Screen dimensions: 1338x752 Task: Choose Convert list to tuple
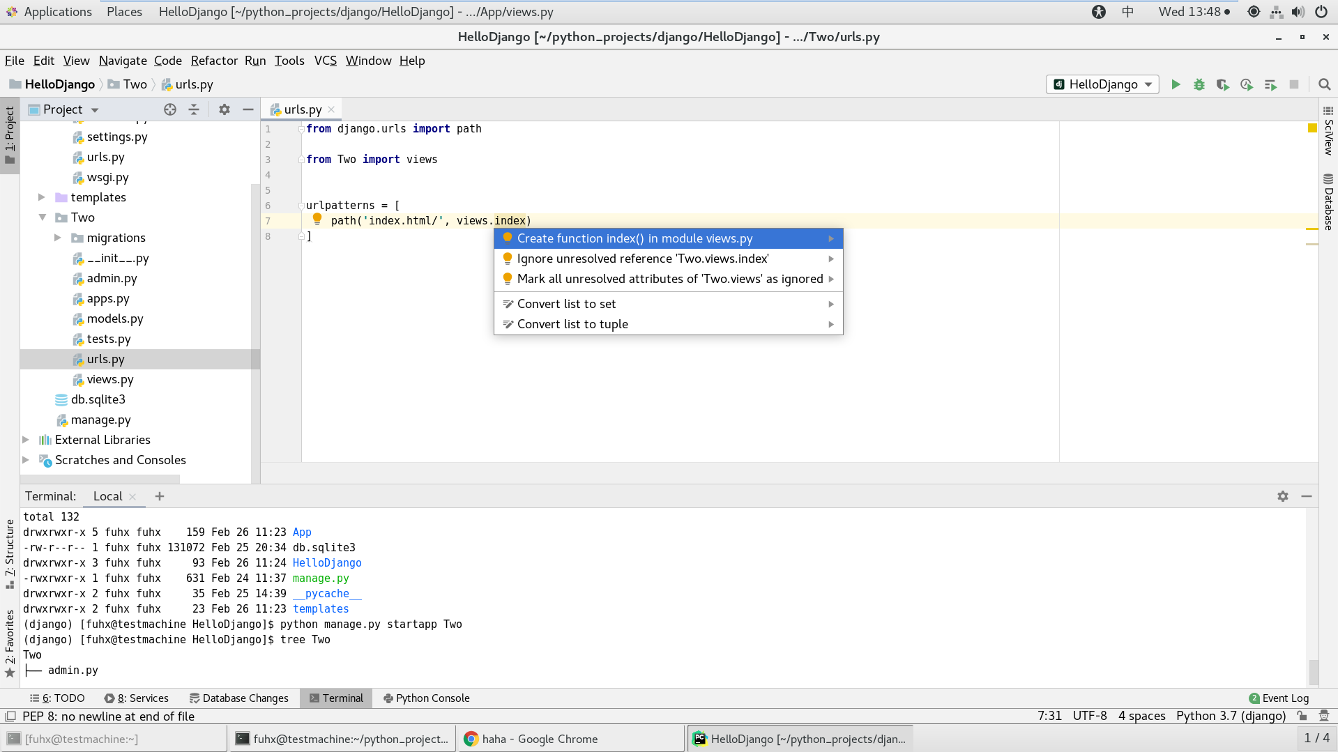(668, 324)
